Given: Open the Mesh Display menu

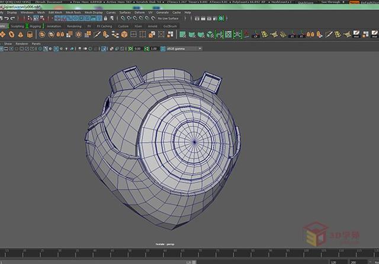Looking at the screenshot, I should 94,12.
